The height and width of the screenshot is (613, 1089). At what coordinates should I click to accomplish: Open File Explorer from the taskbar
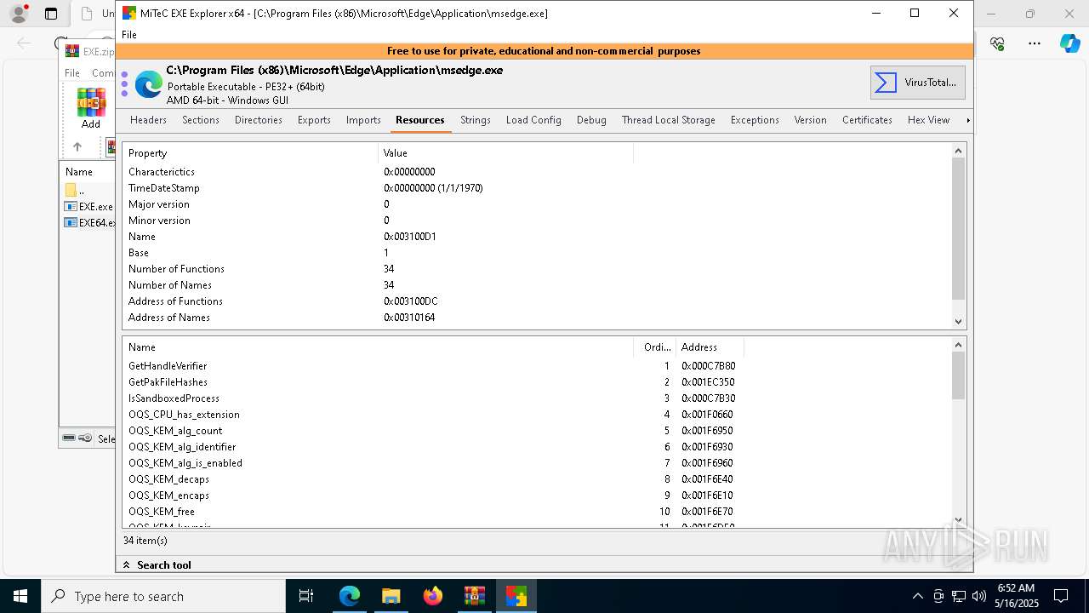click(391, 596)
